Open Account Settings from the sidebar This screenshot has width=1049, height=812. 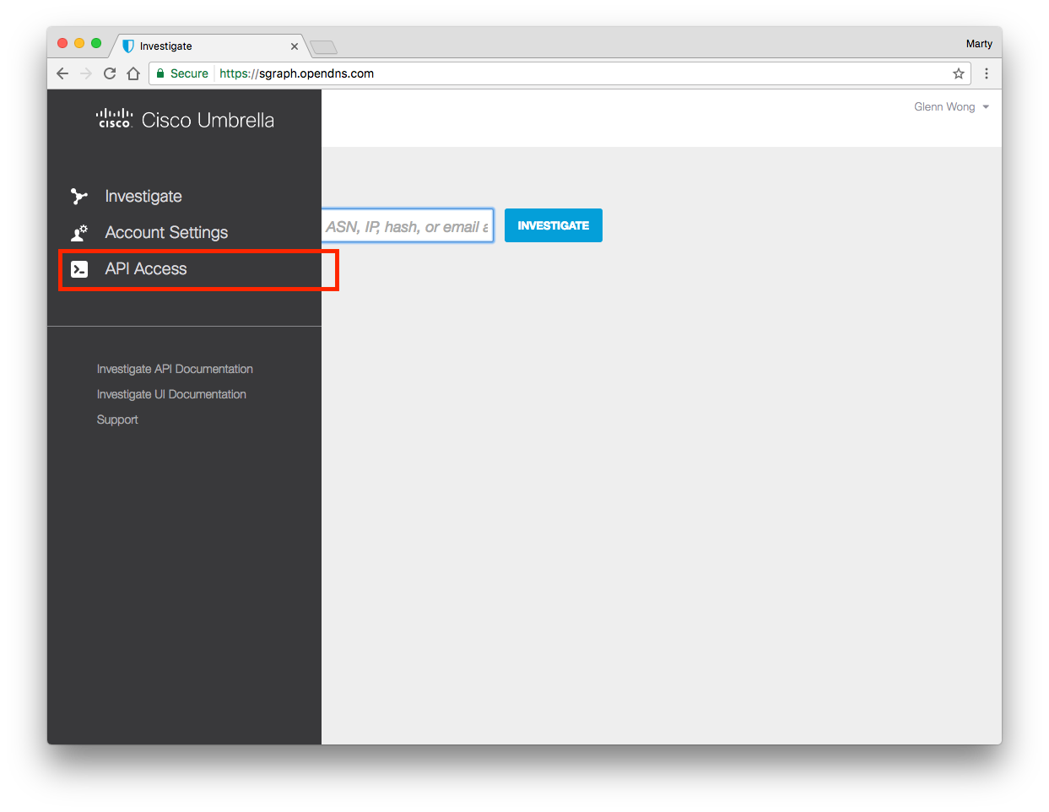point(166,233)
